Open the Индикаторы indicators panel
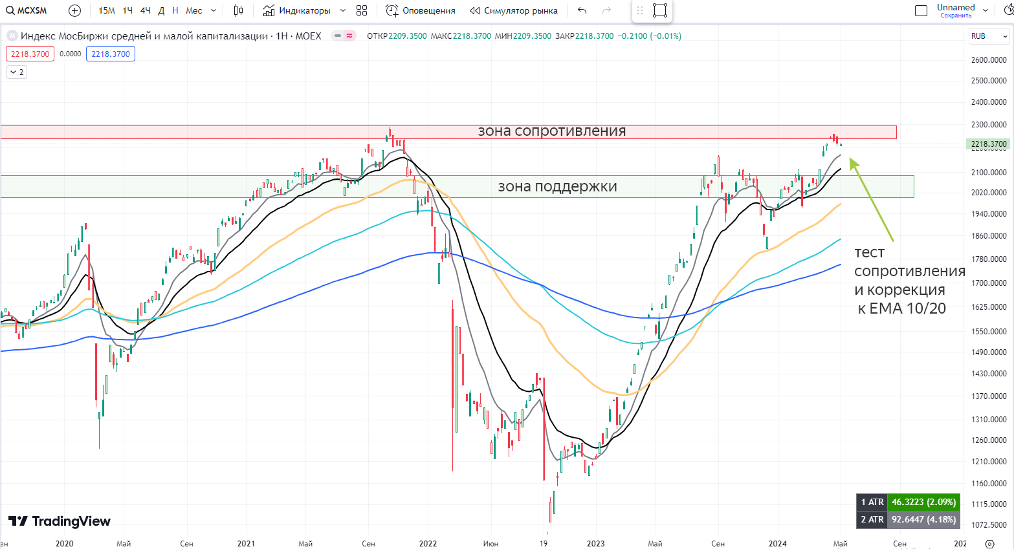Viewport: 1014px width, 549px height. 297,10
